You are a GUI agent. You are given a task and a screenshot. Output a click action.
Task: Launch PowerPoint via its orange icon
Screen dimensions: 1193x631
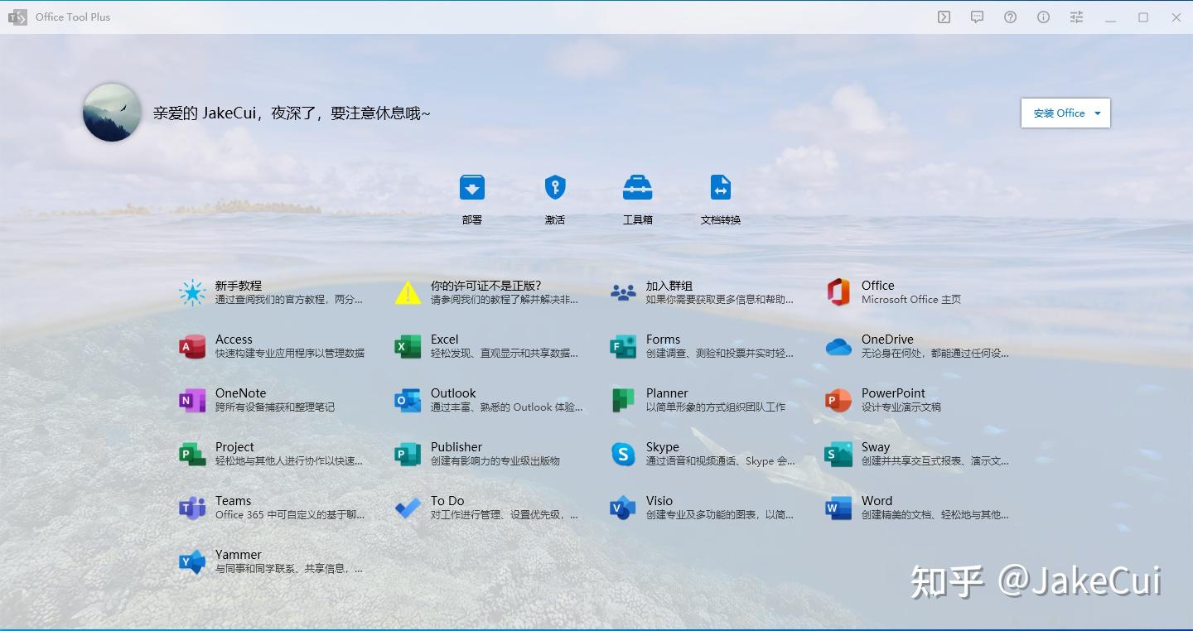(x=838, y=400)
